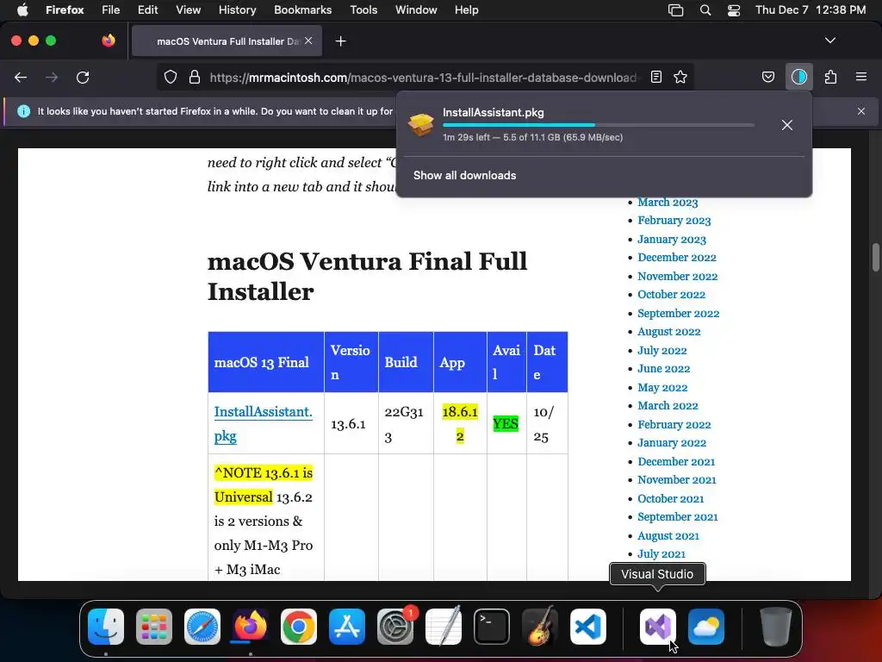This screenshot has width=882, height=662.
Task: Open Firefox hamburger application menu
Action: (x=861, y=77)
